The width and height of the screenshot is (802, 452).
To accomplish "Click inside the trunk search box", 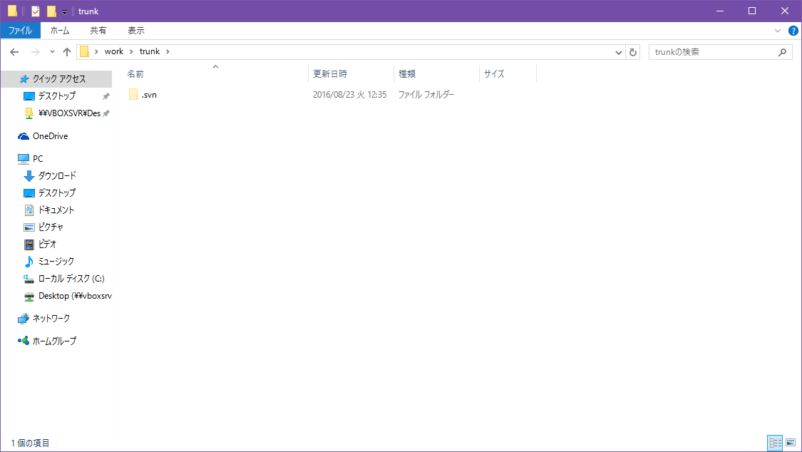I will [713, 51].
